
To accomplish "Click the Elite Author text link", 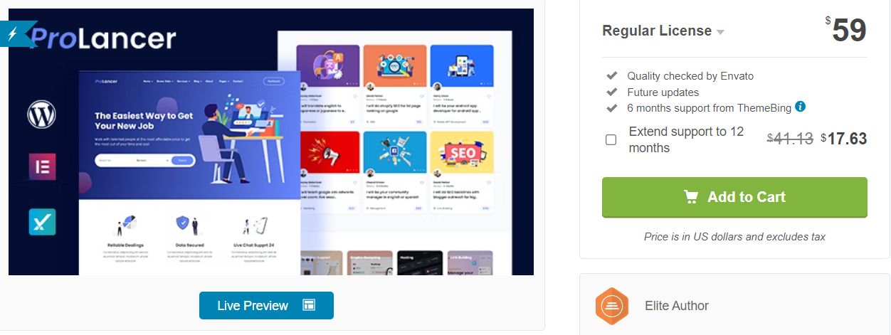I will click(x=677, y=306).
